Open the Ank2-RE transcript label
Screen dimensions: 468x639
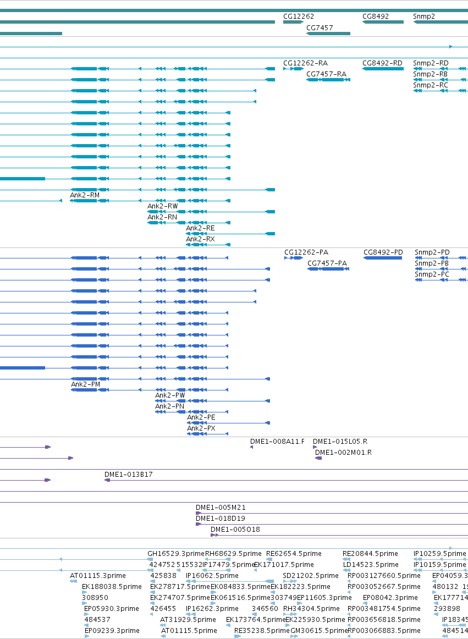pyautogui.click(x=200, y=228)
